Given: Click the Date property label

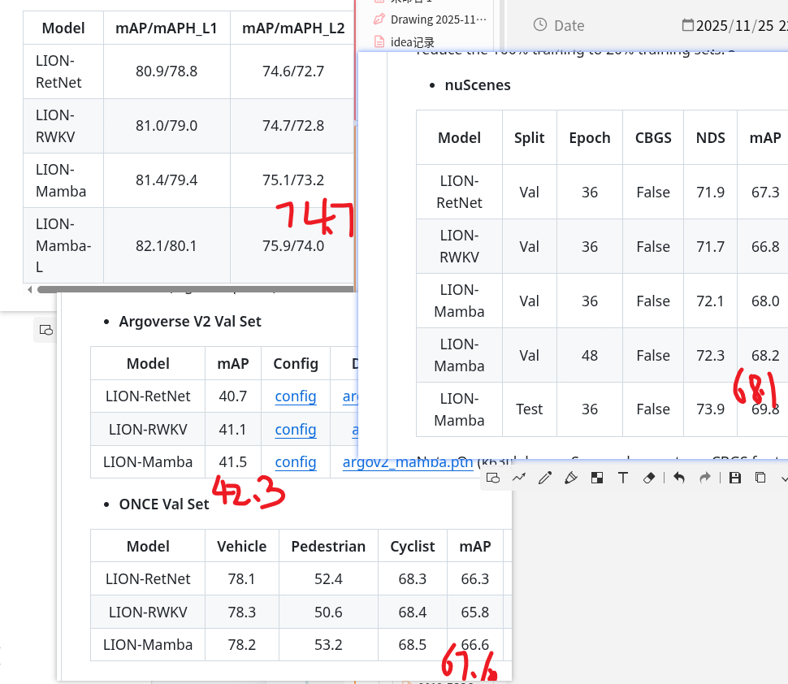Looking at the screenshot, I should (x=569, y=26).
